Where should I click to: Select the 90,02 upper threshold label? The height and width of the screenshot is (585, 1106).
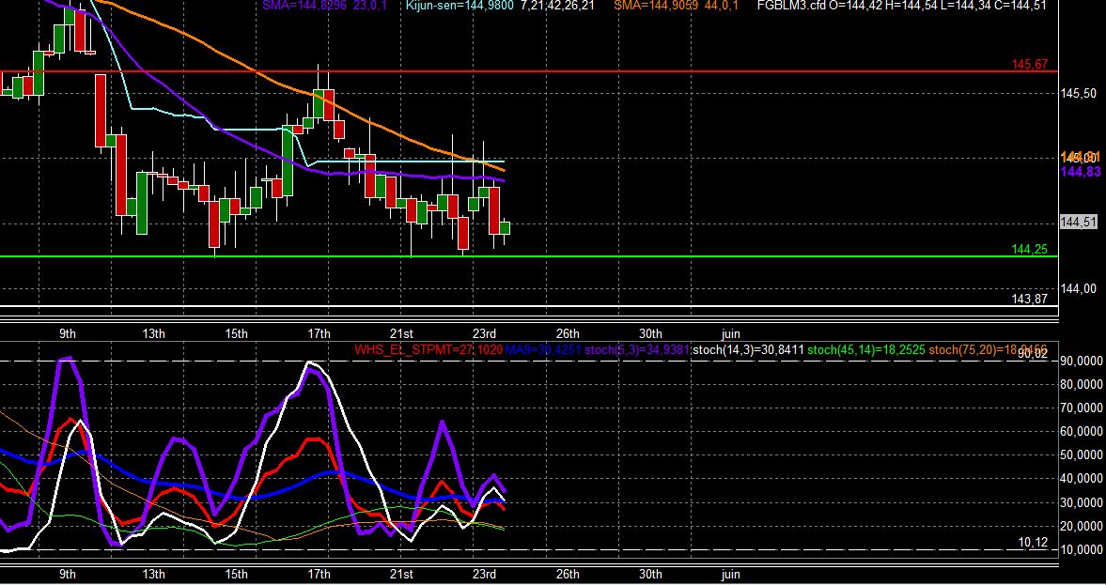click(x=1034, y=355)
